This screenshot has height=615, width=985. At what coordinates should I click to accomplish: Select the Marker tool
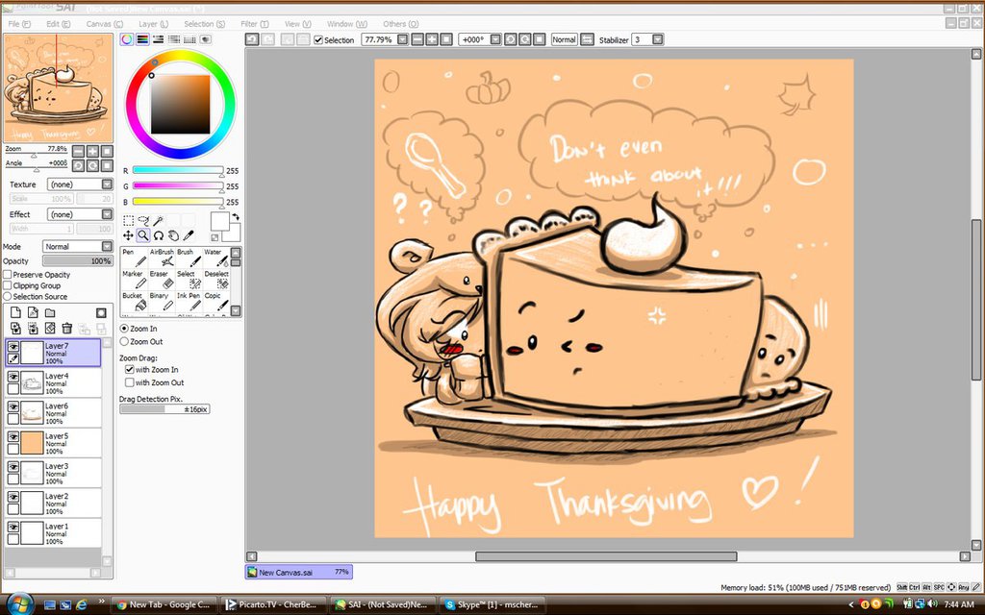coord(133,280)
